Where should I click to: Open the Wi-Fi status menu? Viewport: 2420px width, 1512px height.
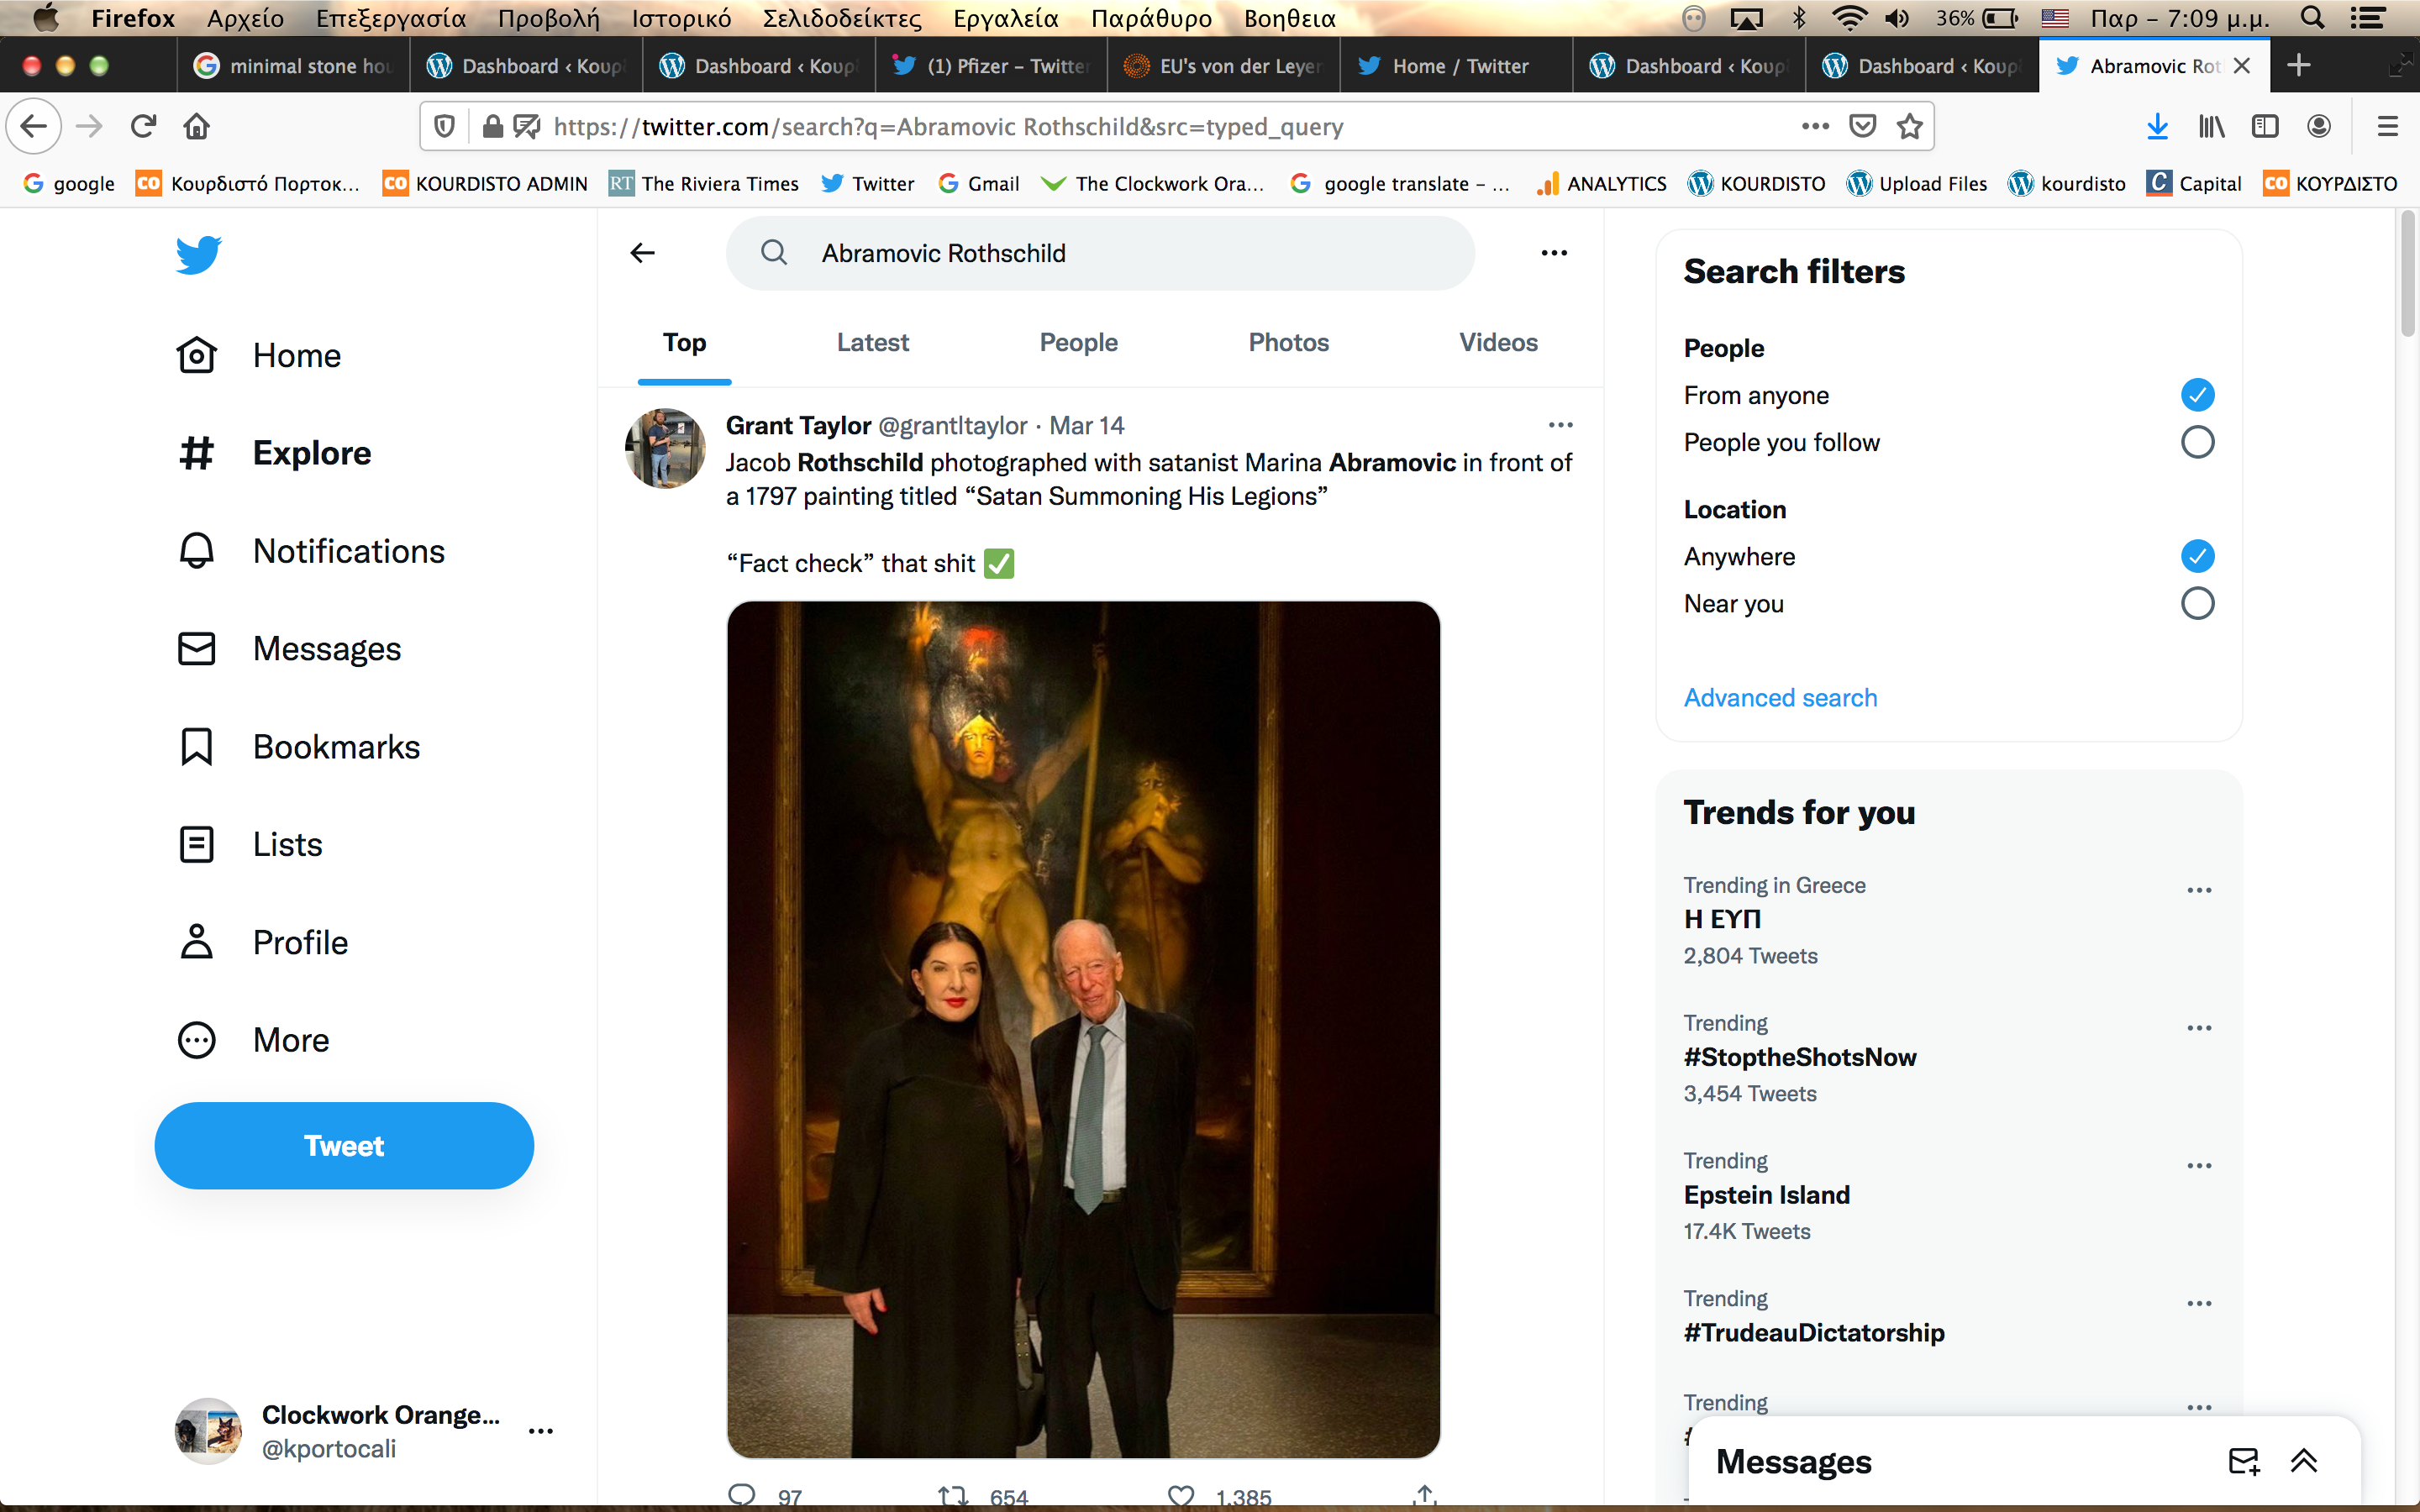(1849, 18)
